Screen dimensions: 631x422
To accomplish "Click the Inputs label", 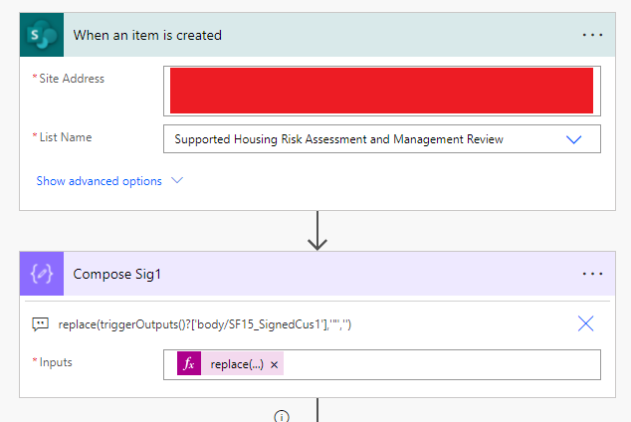I will [x=56, y=362].
